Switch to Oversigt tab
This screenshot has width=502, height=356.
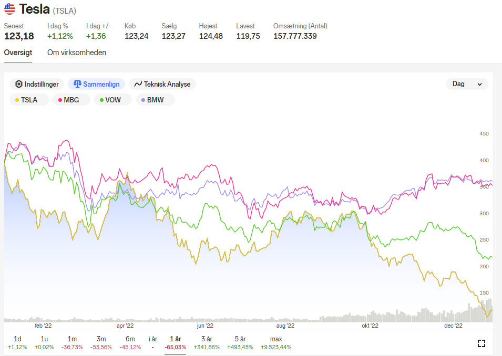[x=18, y=53]
